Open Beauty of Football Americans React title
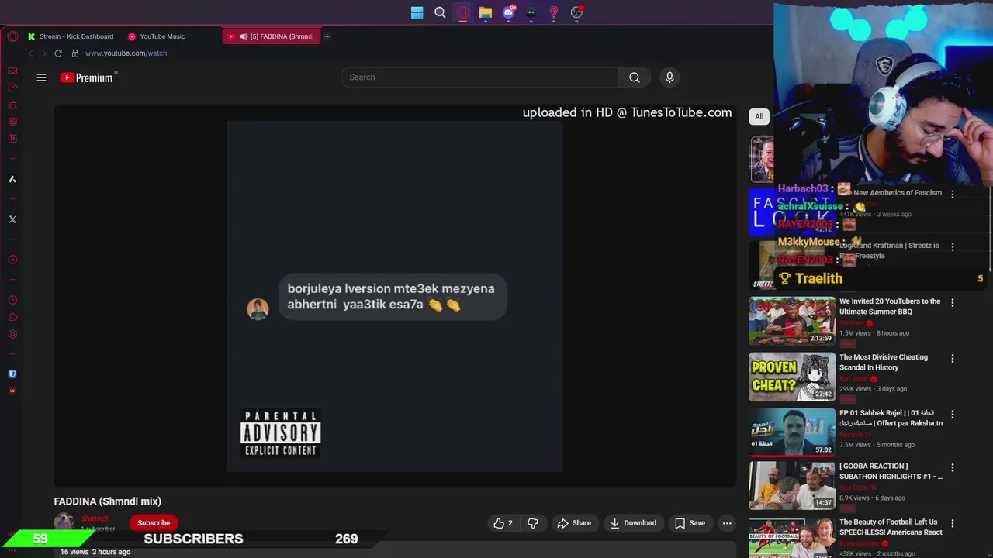Image resolution: width=993 pixels, height=558 pixels. [891, 527]
